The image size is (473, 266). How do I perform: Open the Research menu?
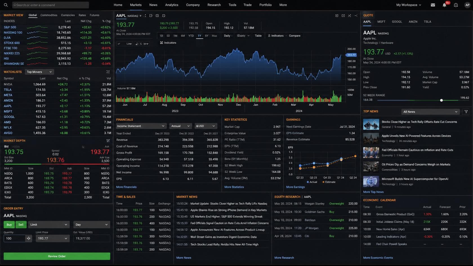click(214, 5)
